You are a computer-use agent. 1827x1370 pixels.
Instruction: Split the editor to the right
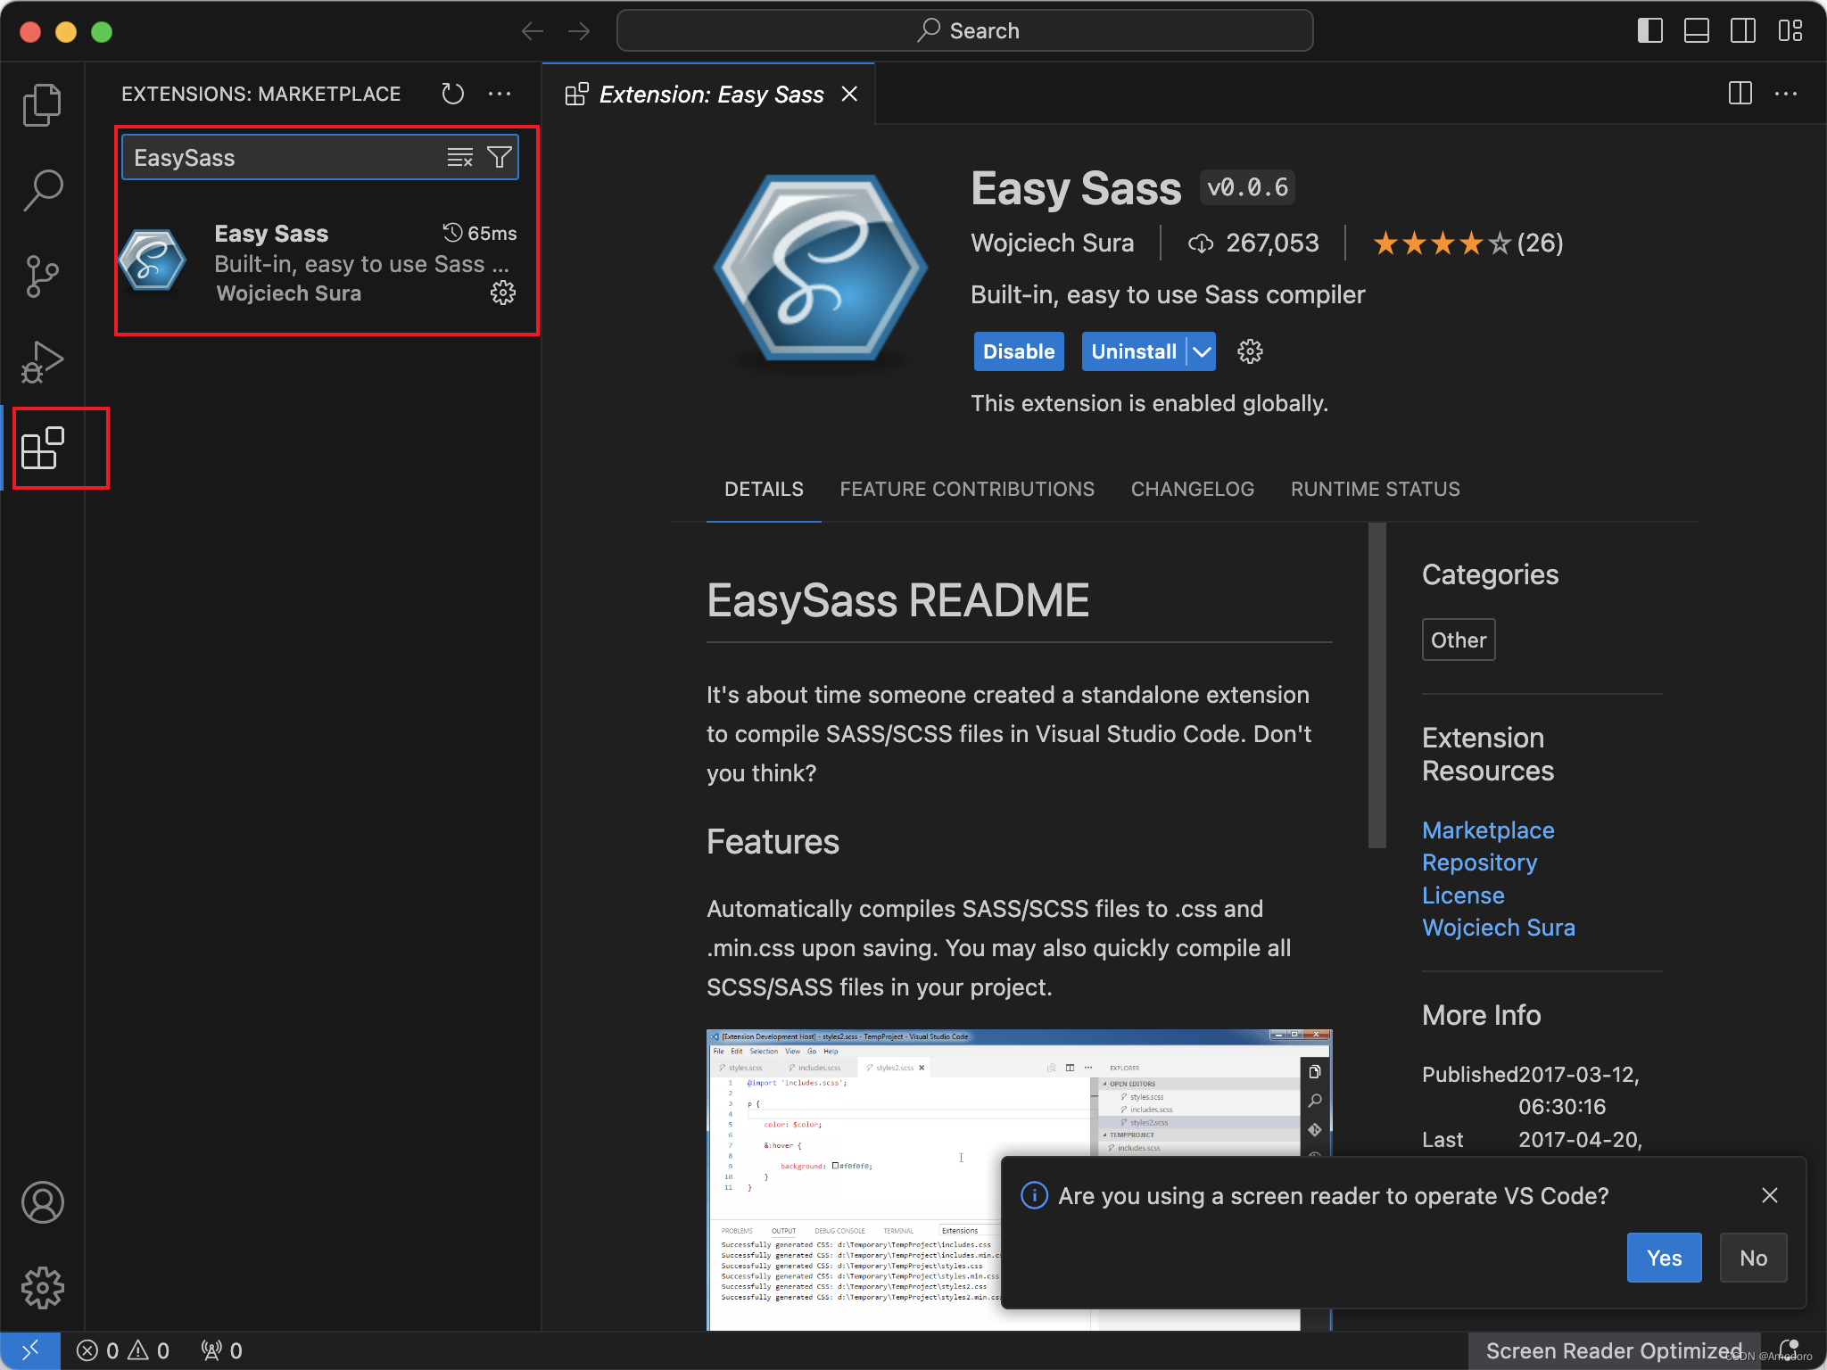point(1740,94)
